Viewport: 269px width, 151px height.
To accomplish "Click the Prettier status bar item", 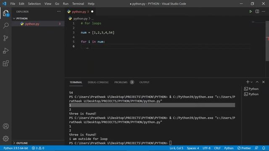I will (x=244, y=148).
